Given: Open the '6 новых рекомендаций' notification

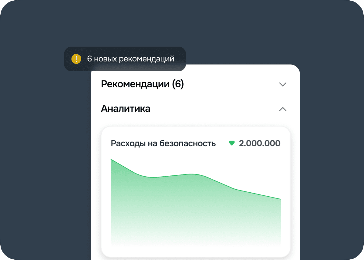Looking at the screenshot, I should coord(125,59).
